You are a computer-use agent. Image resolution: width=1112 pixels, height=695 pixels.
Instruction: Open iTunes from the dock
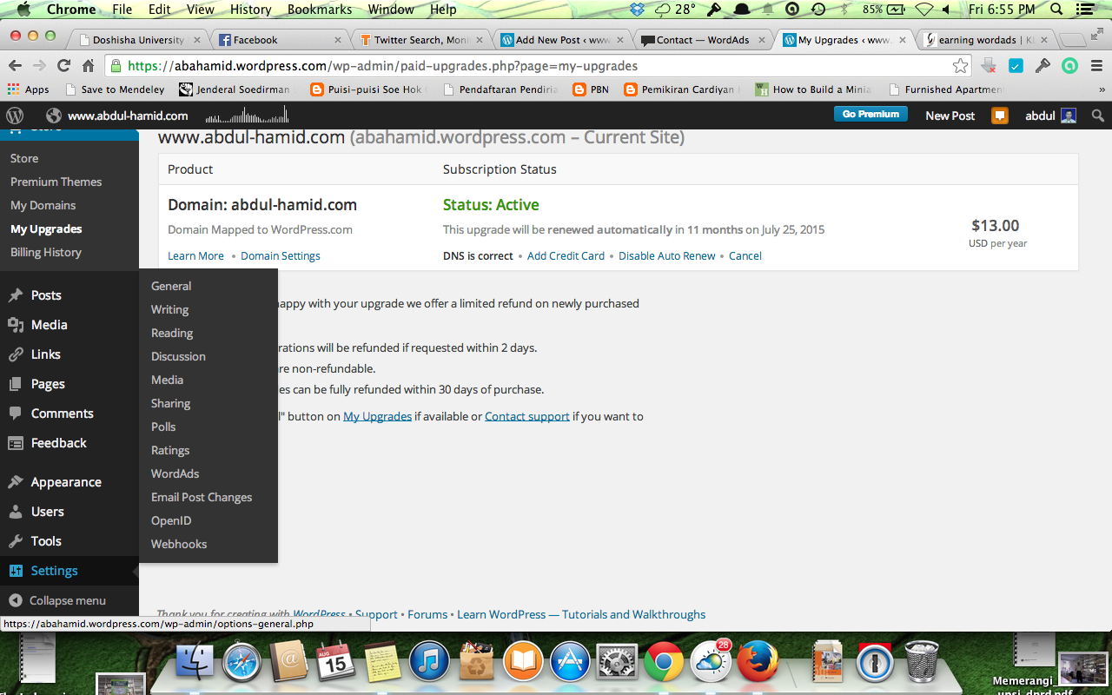(428, 663)
